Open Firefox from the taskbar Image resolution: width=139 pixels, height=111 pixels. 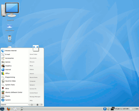(9, 109)
